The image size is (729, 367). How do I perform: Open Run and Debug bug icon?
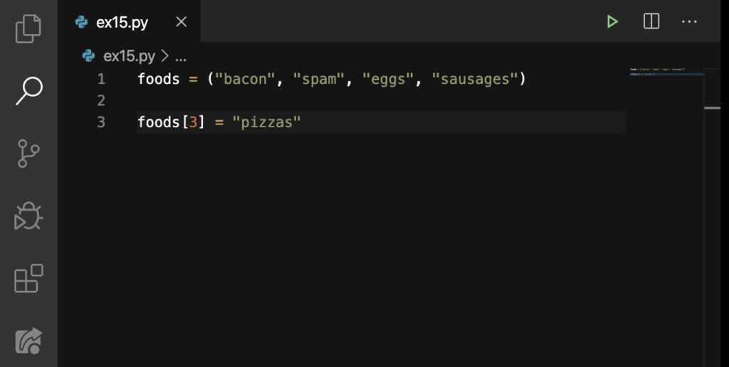click(28, 216)
